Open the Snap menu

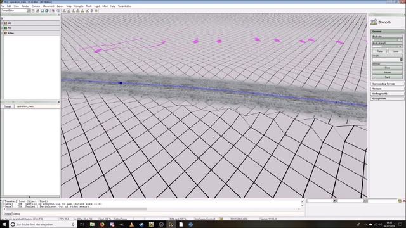click(69, 6)
